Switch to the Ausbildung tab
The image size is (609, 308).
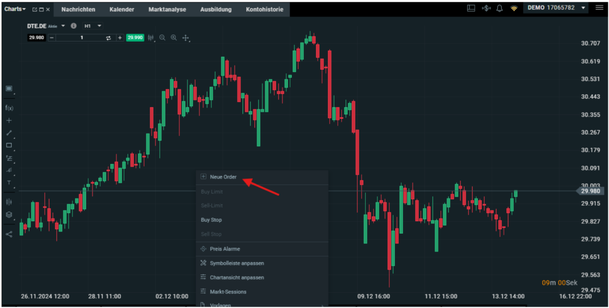pyautogui.click(x=216, y=9)
